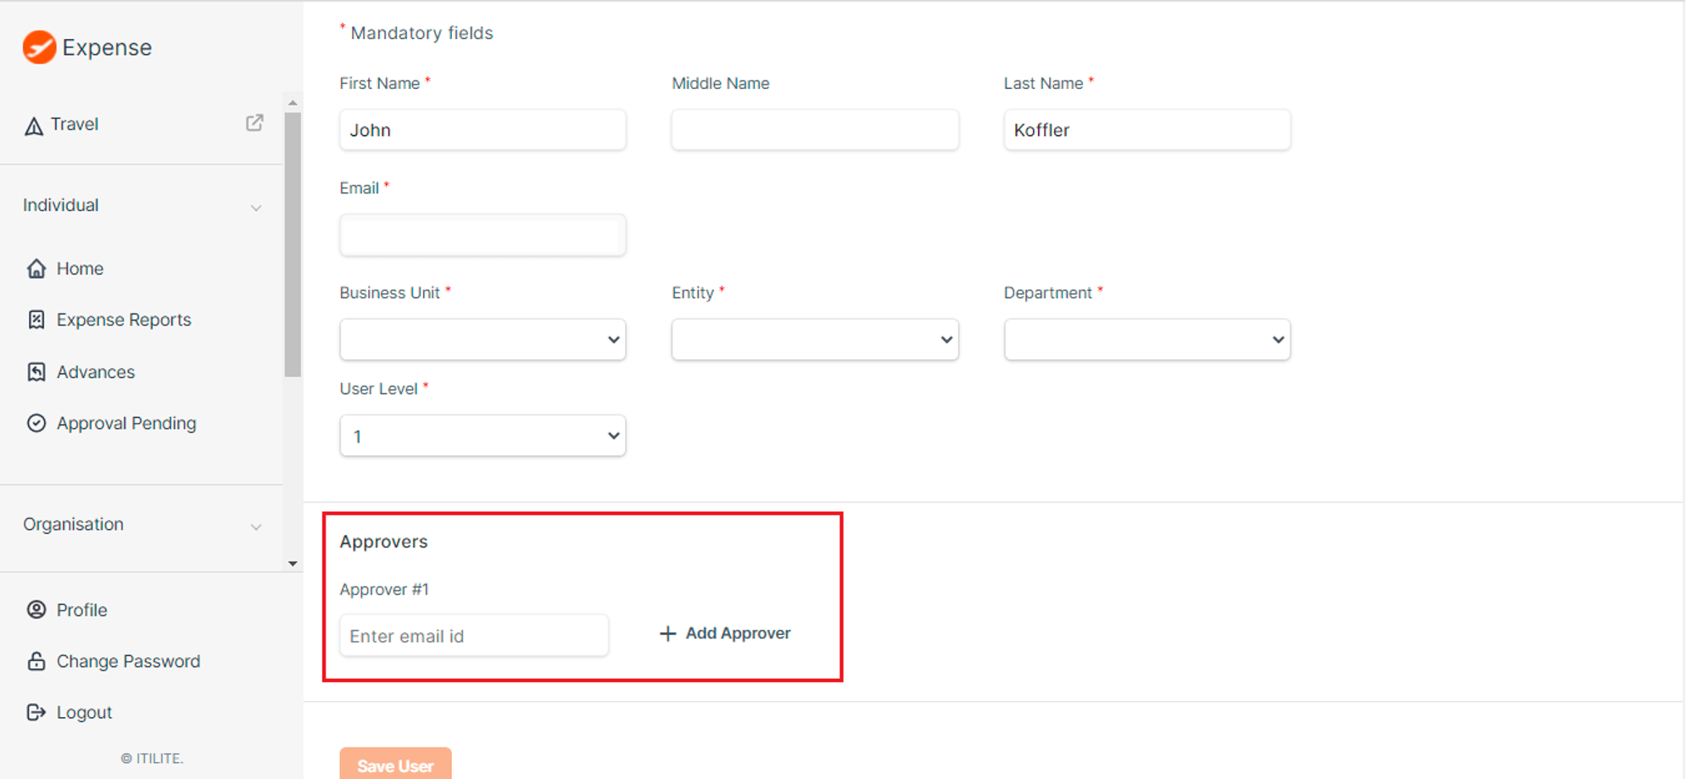Image resolution: width=1696 pixels, height=779 pixels.
Task: Select the Advances icon
Action: tap(36, 371)
